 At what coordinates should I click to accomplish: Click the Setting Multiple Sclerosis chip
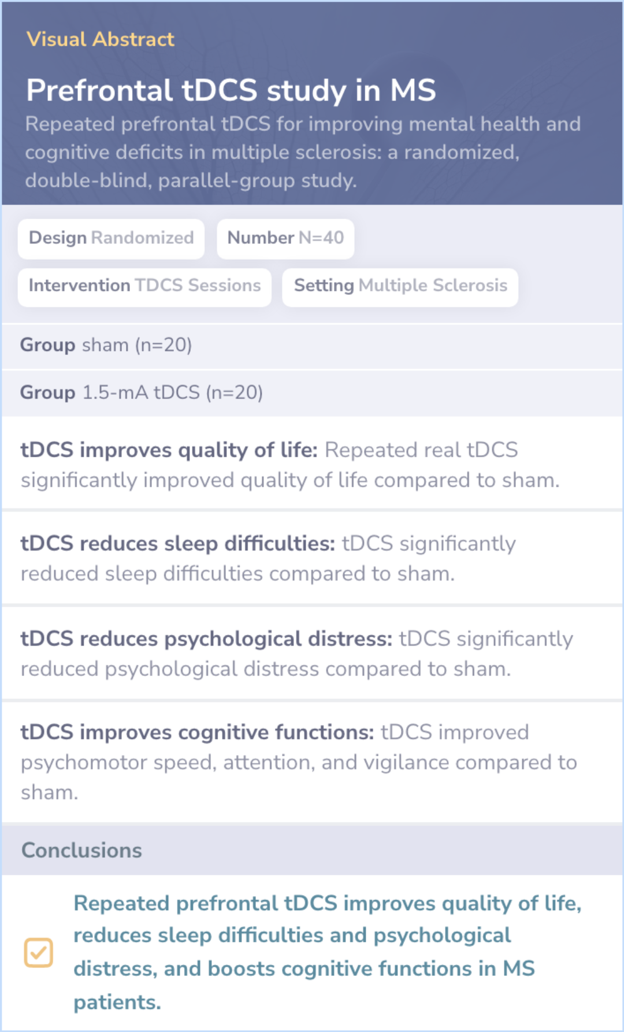[400, 286]
